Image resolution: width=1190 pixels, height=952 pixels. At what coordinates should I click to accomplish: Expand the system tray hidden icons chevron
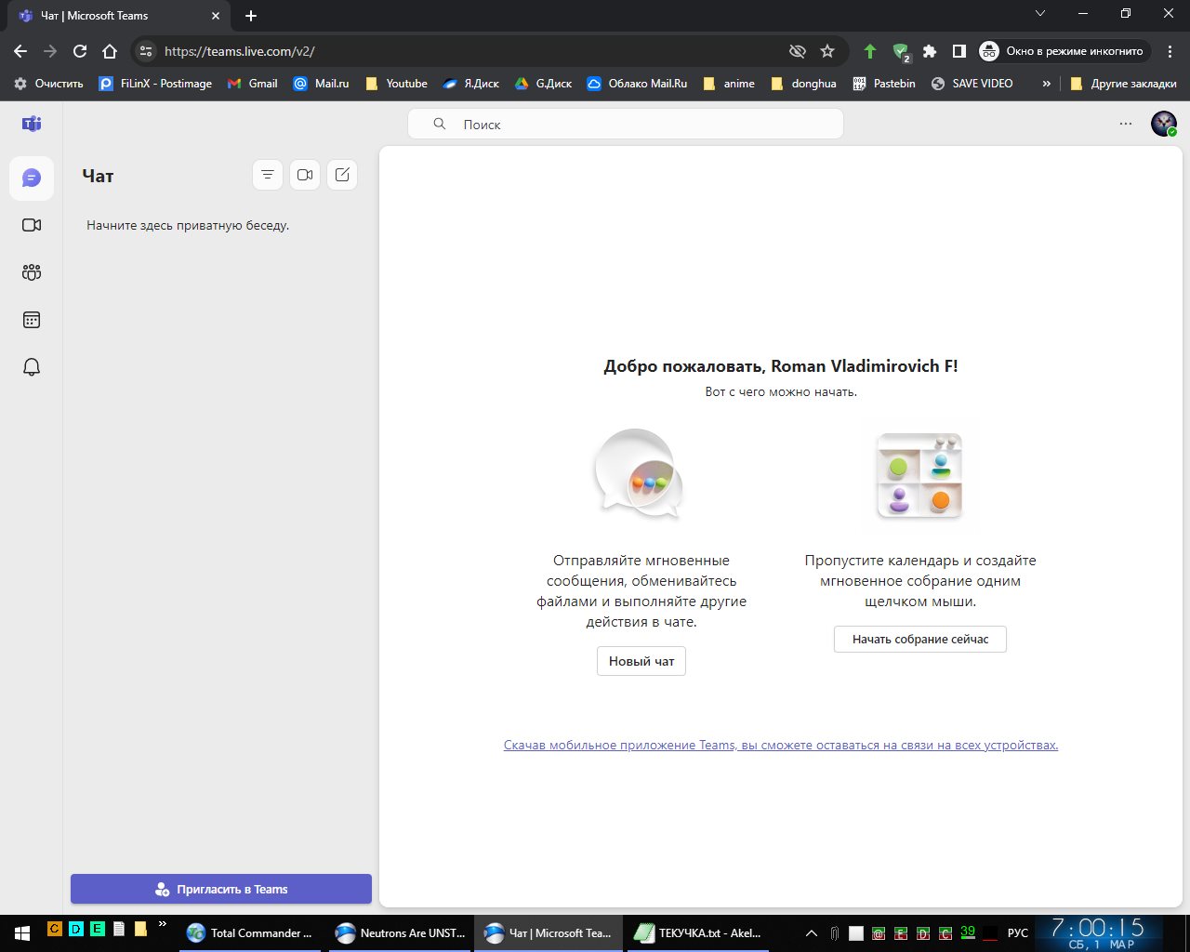(812, 932)
